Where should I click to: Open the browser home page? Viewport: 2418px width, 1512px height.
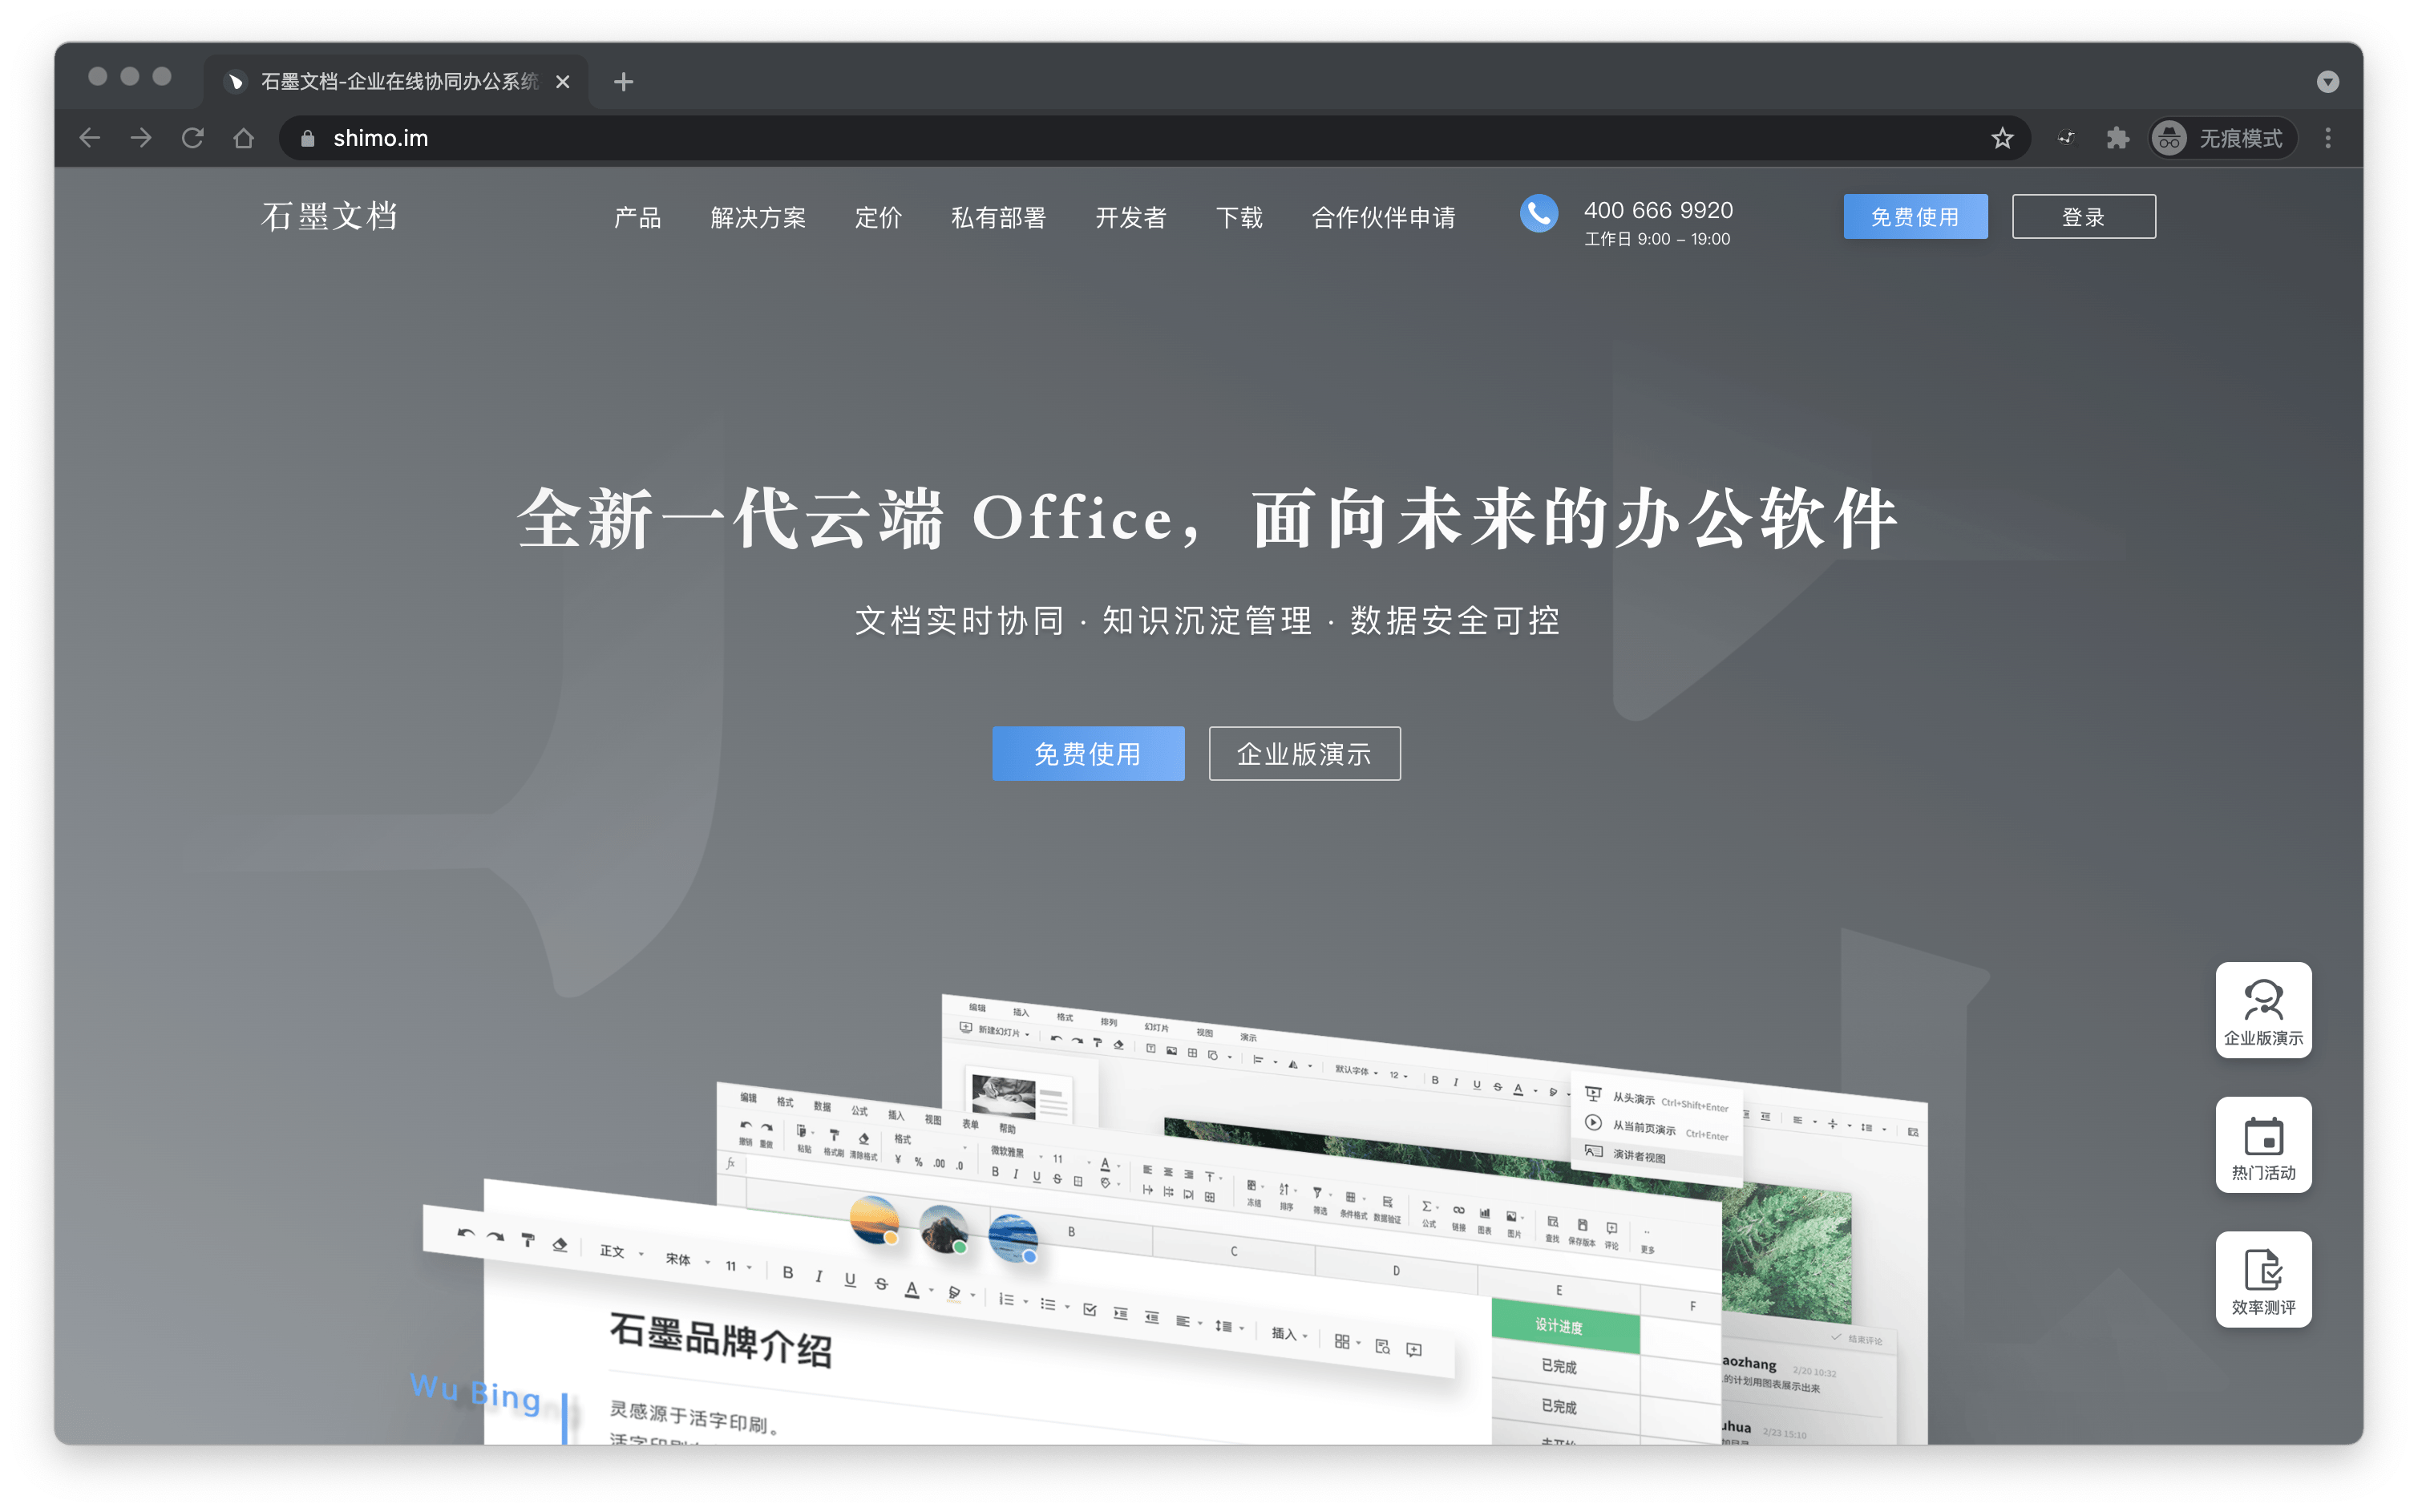coord(243,138)
